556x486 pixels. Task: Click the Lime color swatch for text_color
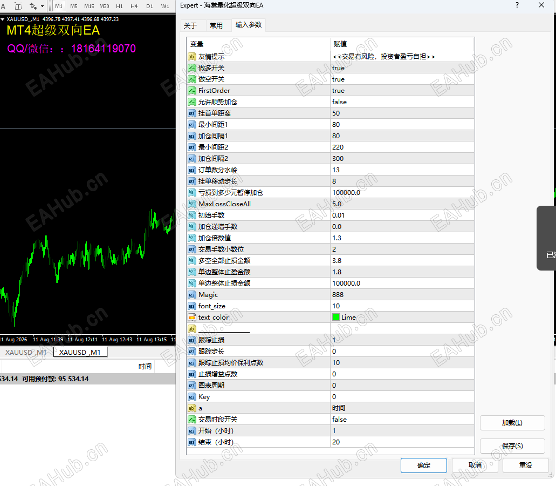pyautogui.click(x=336, y=318)
